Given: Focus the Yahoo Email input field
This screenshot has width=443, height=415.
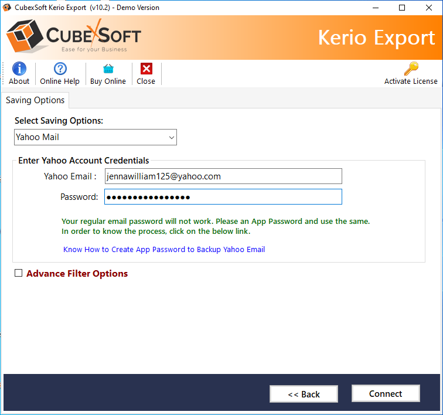Looking at the screenshot, I should (x=223, y=176).
